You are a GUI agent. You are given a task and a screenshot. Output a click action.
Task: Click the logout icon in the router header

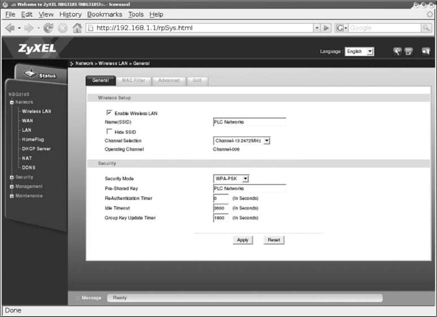tap(426, 51)
